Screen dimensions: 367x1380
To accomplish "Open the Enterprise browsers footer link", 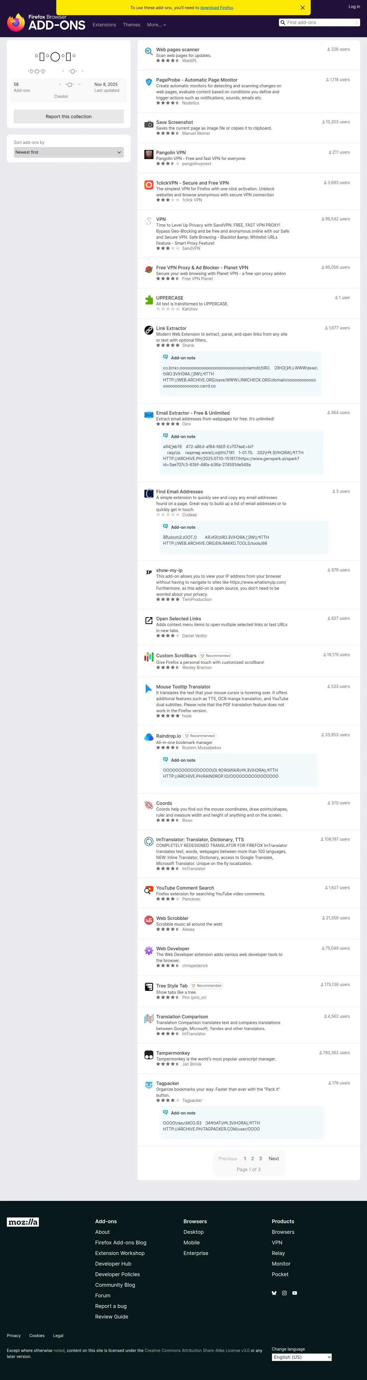I will [196, 1253].
